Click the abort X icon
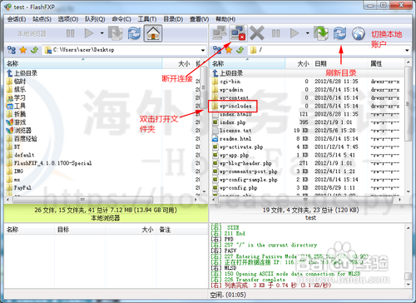 pyautogui.click(x=257, y=33)
